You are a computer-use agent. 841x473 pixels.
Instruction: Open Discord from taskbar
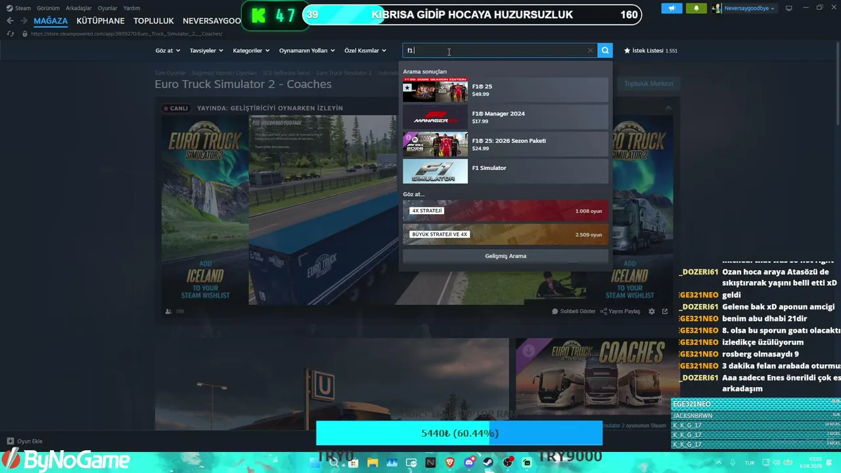pyautogui.click(x=469, y=462)
